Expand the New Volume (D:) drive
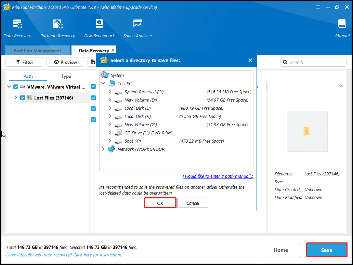The image size is (353, 265). tap(110, 100)
